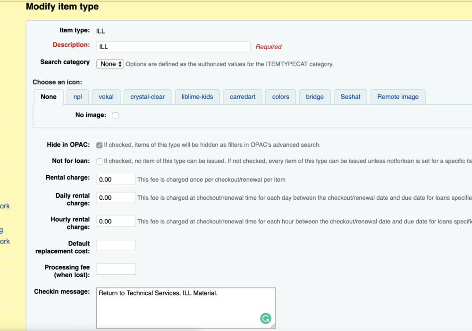Select the crystal-clear icon set
This screenshot has height=331, width=472.
pyautogui.click(x=147, y=96)
